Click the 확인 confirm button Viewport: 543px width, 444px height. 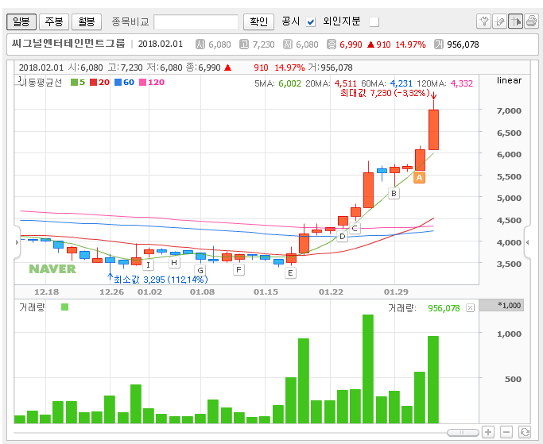tap(258, 21)
